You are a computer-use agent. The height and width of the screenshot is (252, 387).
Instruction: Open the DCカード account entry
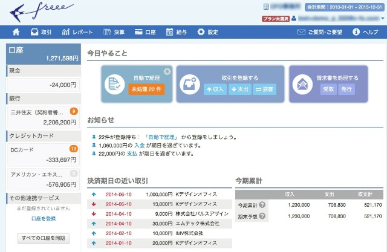[44, 155]
